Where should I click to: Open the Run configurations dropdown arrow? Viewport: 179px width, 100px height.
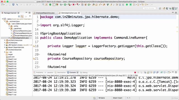(x=67, y=5)
